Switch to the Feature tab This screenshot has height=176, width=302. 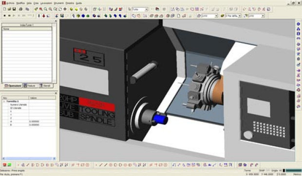click(30, 86)
